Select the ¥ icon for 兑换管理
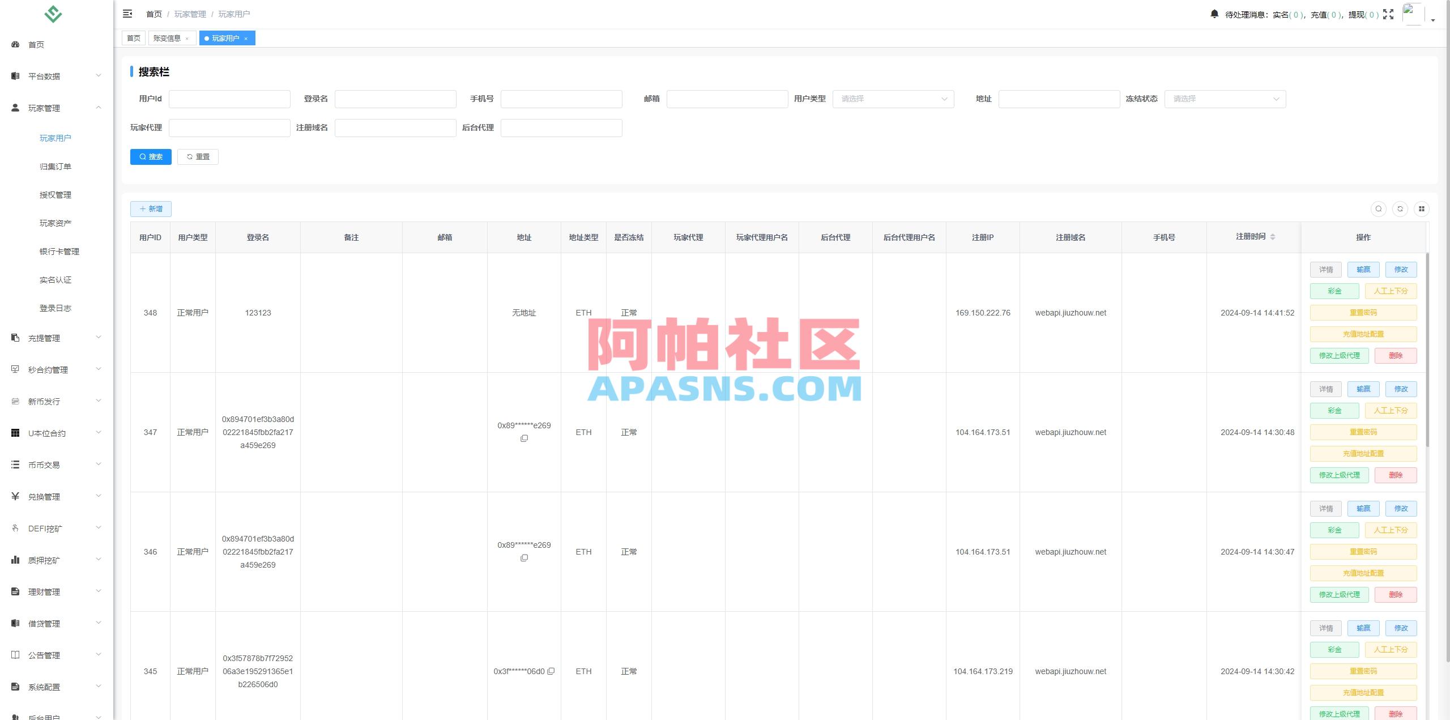 pos(15,496)
